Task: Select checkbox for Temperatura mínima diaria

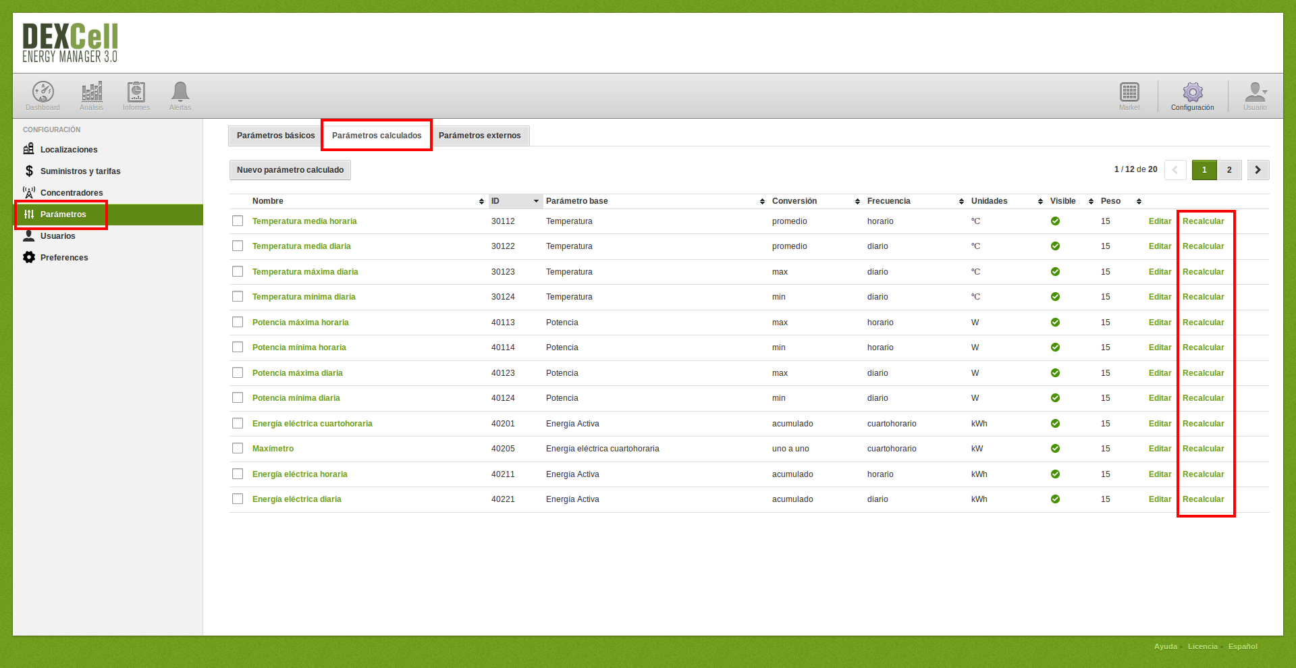Action: click(x=238, y=296)
